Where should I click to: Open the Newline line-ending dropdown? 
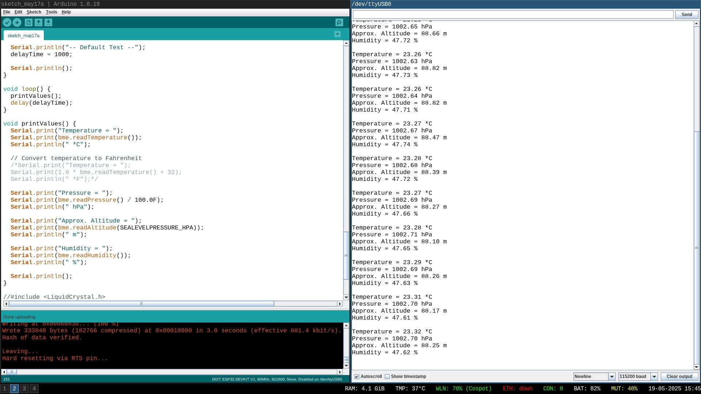[594, 376]
